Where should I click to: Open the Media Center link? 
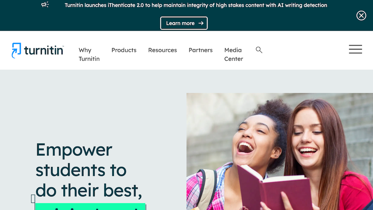click(233, 54)
